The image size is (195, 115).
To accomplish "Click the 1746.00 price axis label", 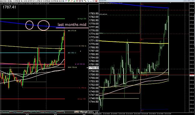I will [94, 98].
